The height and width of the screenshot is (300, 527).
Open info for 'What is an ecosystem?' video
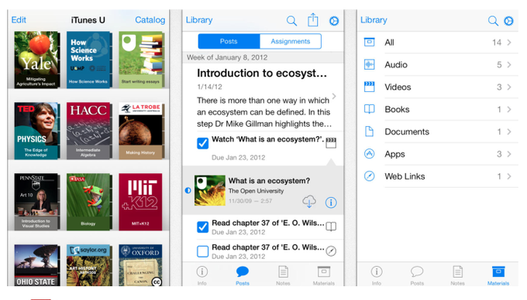click(331, 203)
